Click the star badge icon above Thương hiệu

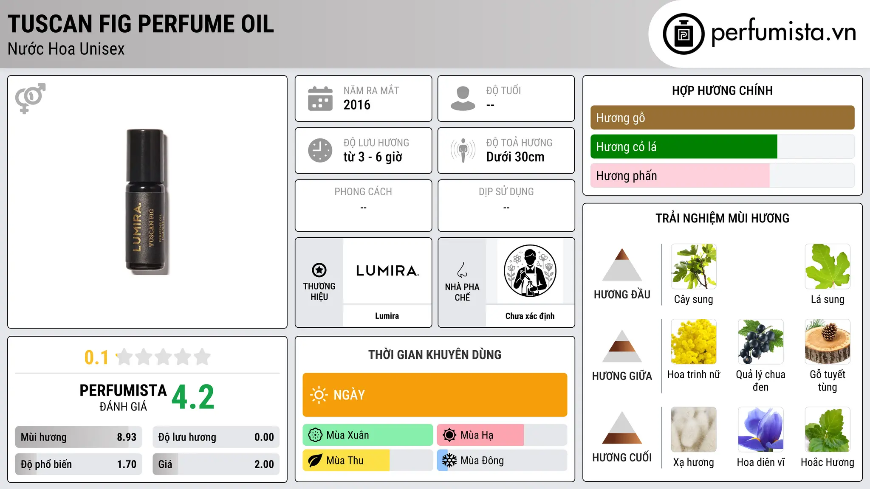click(x=319, y=270)
